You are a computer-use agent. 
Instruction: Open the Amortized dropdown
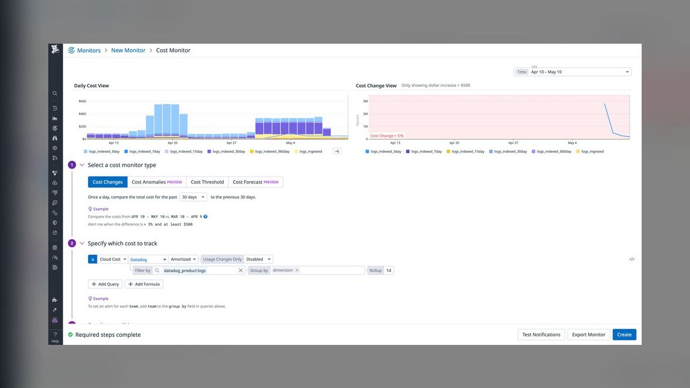pos(184,259)
